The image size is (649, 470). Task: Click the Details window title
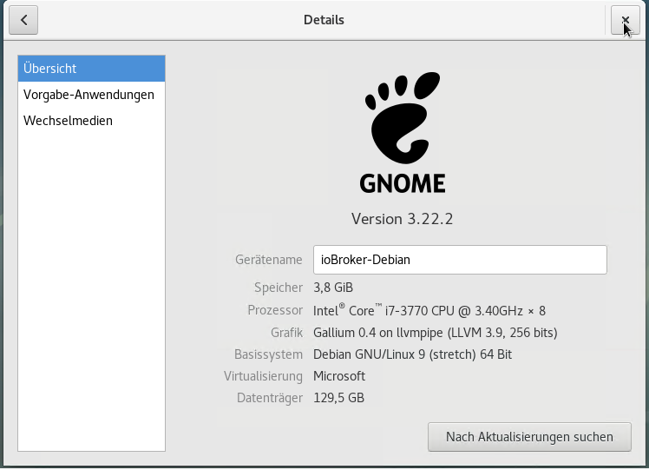324,20
